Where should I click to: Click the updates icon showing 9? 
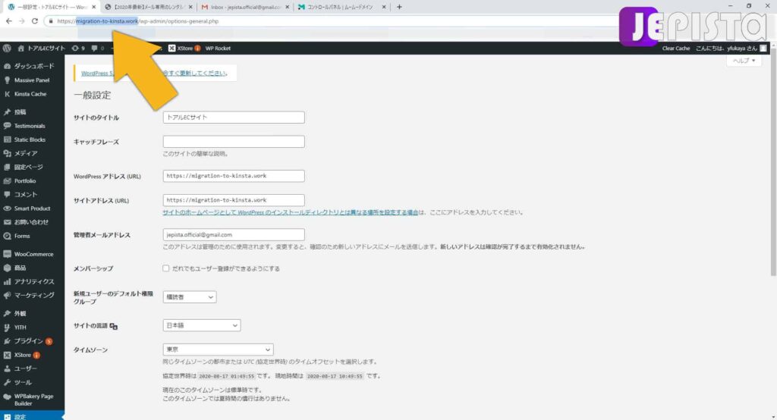75,48
